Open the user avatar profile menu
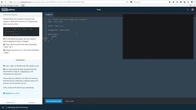This screenshot has width=196, height=110. point(193,9)
